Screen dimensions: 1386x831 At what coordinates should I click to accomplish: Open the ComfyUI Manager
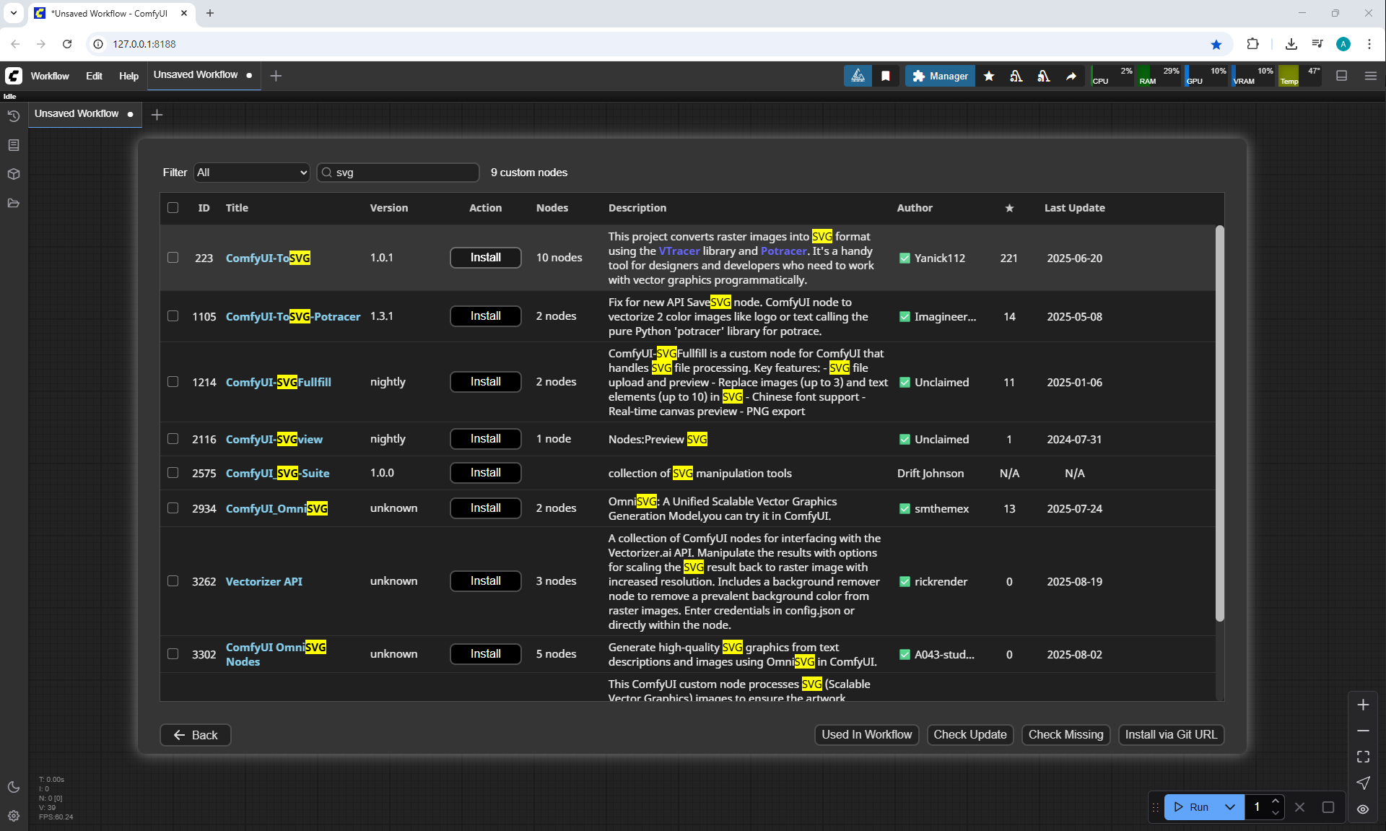(x=940, y=76)
